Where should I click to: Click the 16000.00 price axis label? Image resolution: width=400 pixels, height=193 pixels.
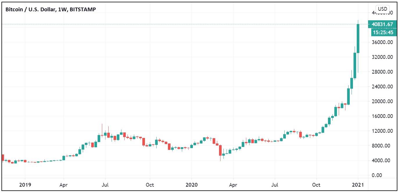coord(382,116)
